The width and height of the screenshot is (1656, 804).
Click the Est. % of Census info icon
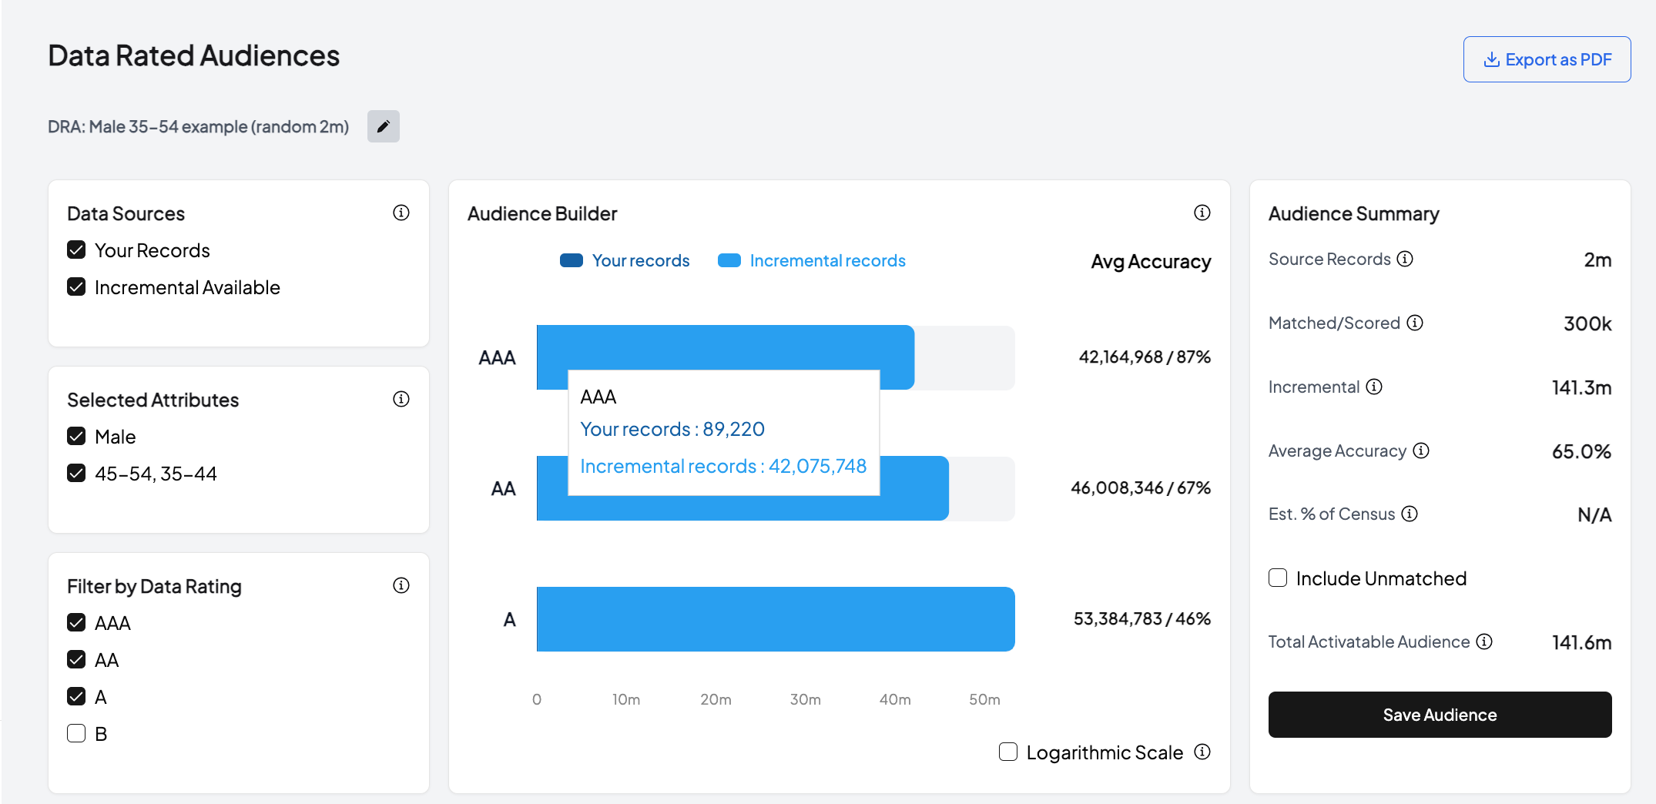point(1410,514)
